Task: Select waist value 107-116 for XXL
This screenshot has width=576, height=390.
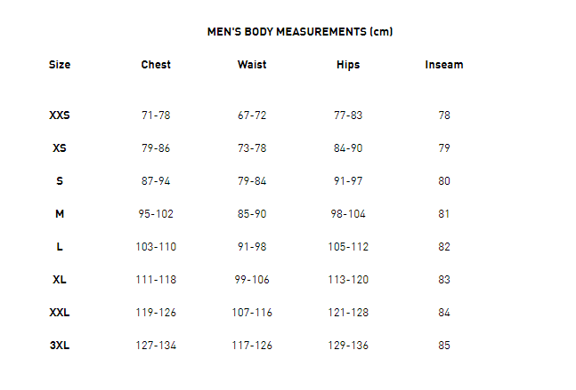Action: [x=252, y=313]
